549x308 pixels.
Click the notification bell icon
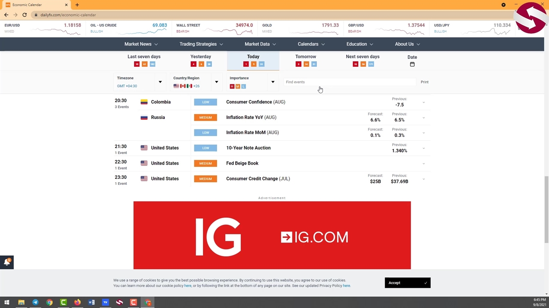coord(7,262)
